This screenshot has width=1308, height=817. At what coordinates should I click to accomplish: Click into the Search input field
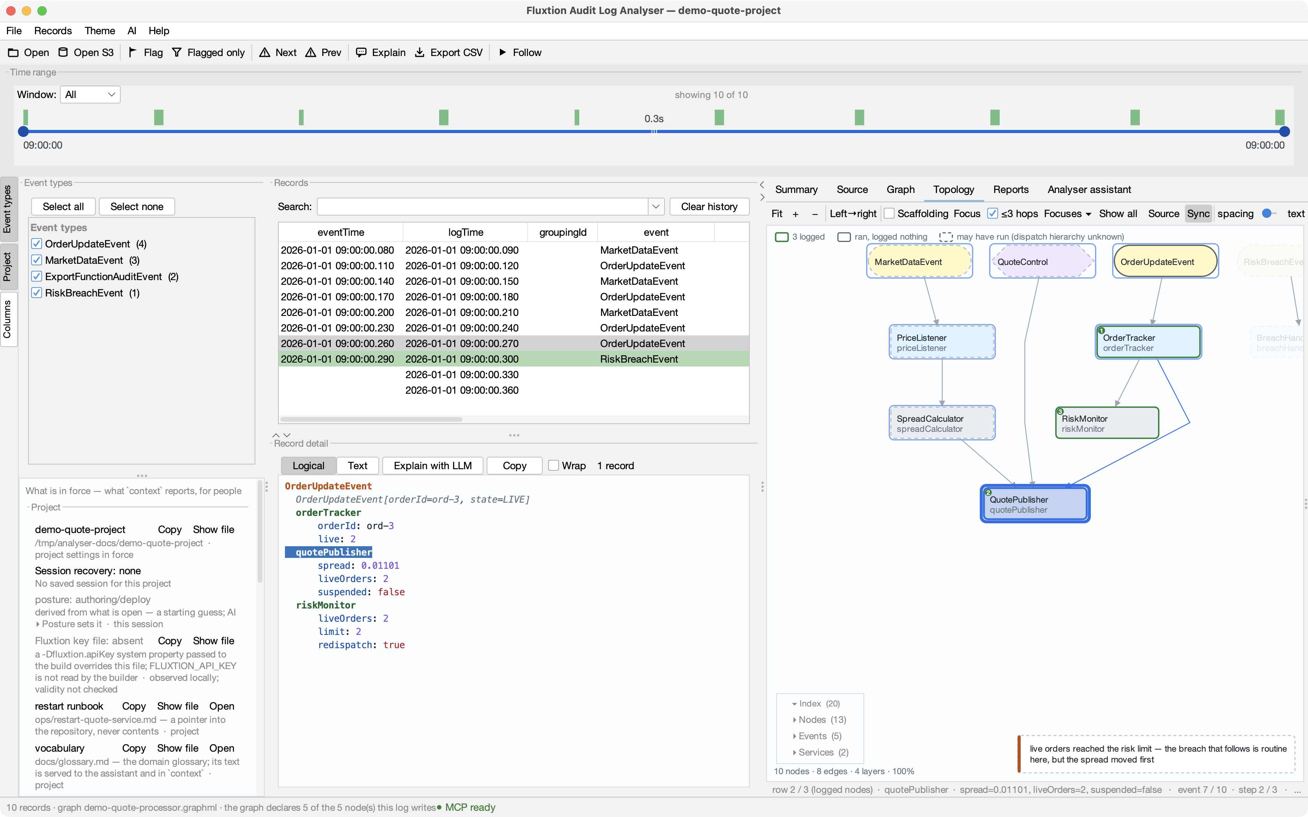pyautogui.click(x=483, y=207)
